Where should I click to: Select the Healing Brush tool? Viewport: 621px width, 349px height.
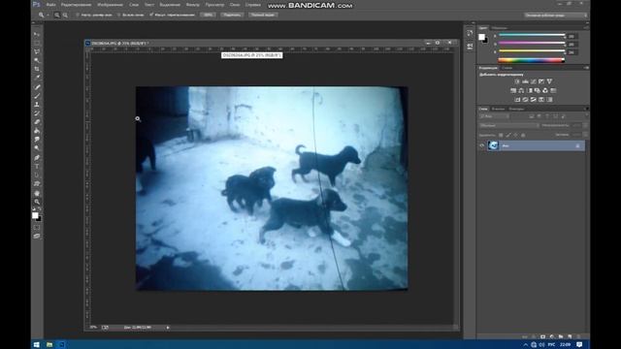[x=37, y=87]
